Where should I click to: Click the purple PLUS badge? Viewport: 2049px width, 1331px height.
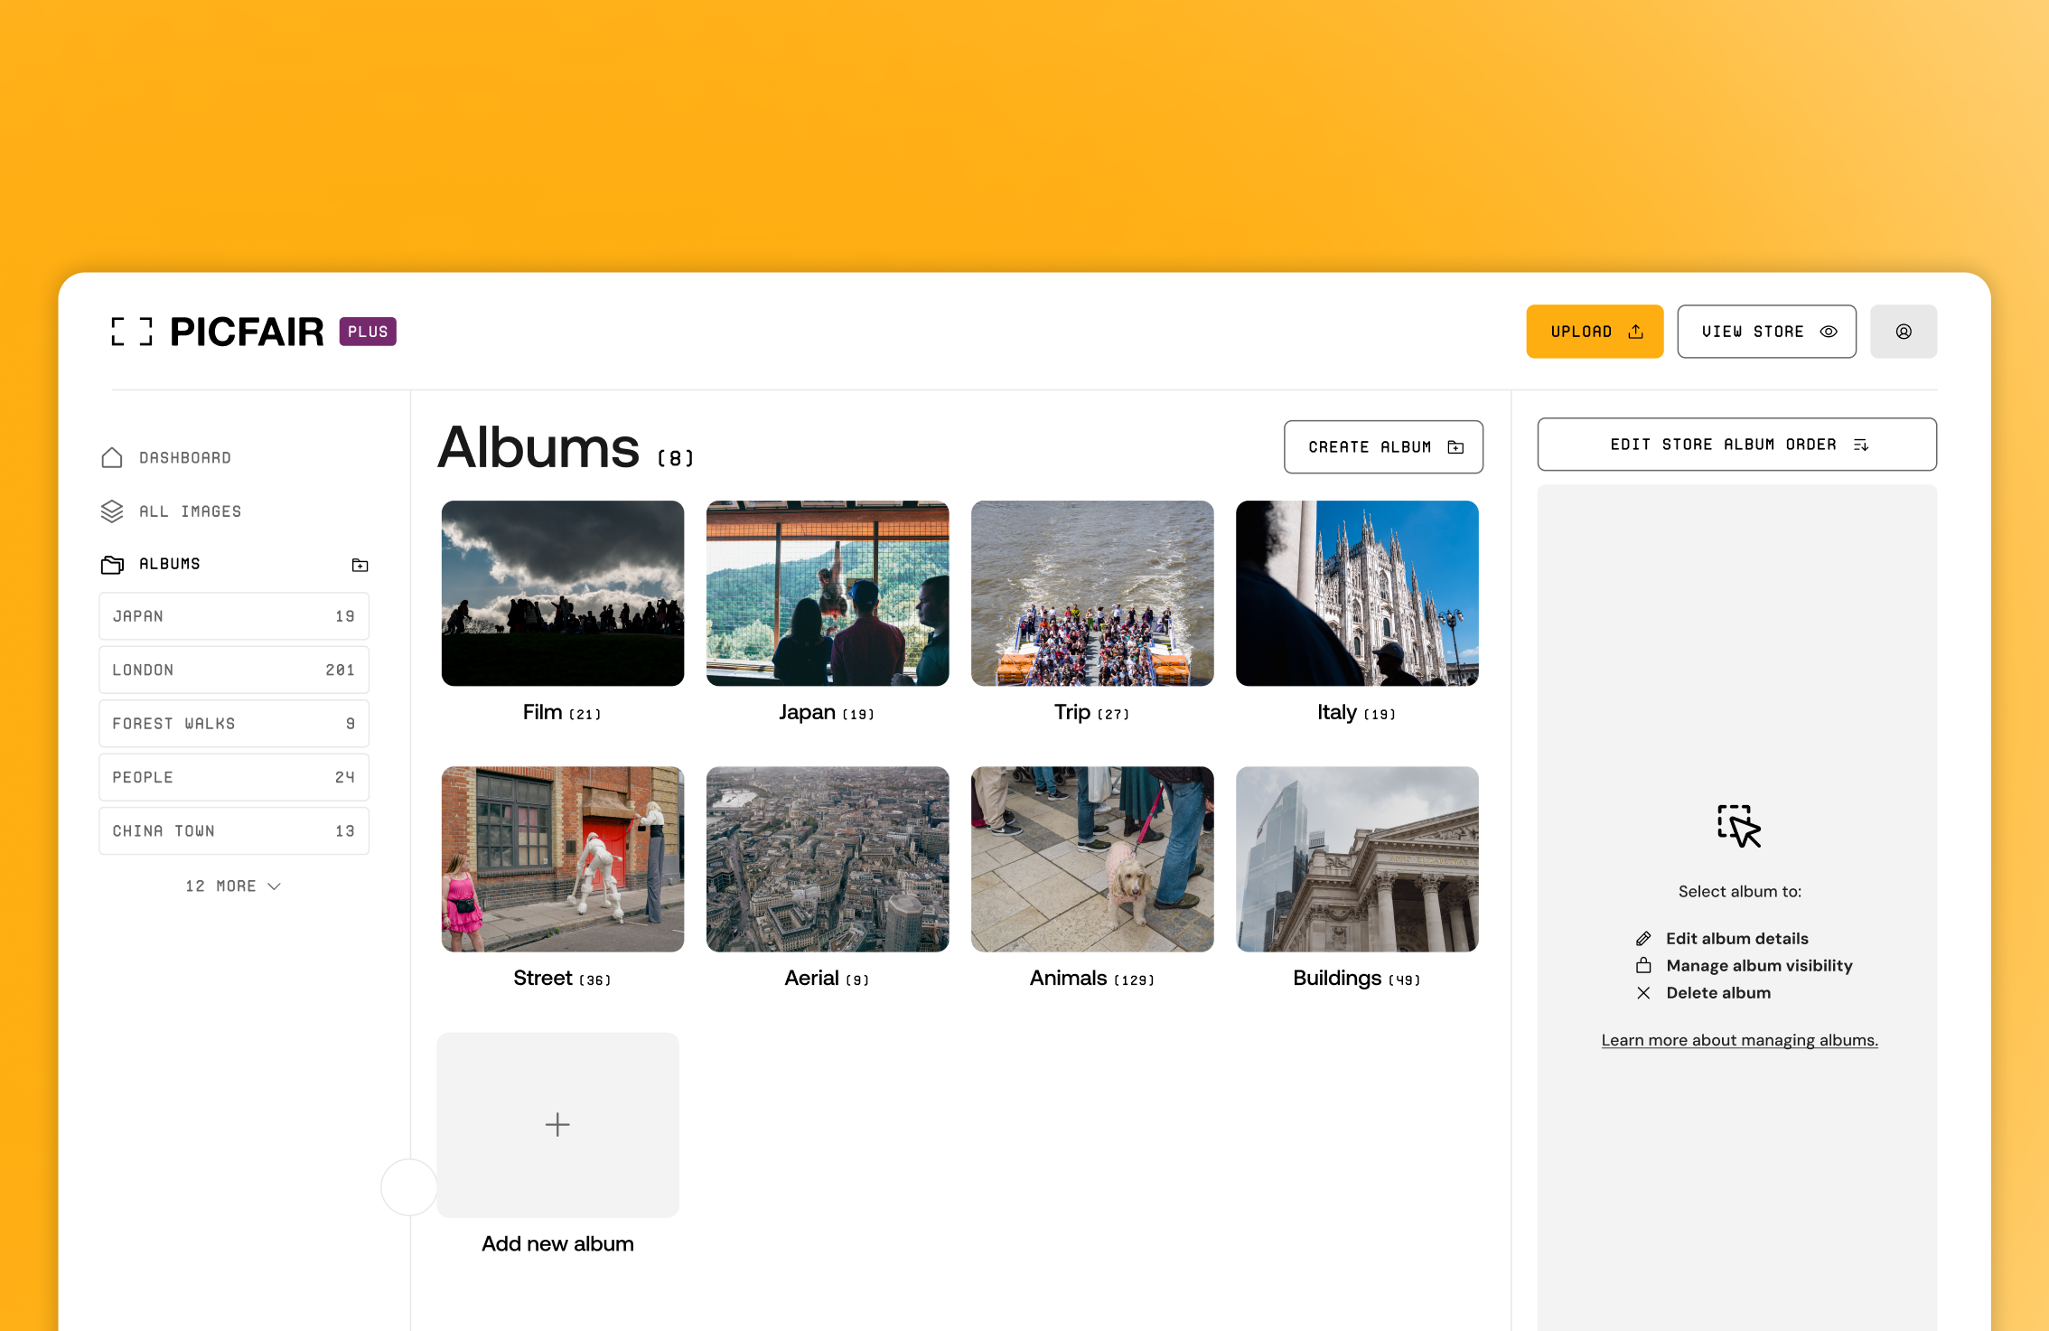click(x=368, y=332)
